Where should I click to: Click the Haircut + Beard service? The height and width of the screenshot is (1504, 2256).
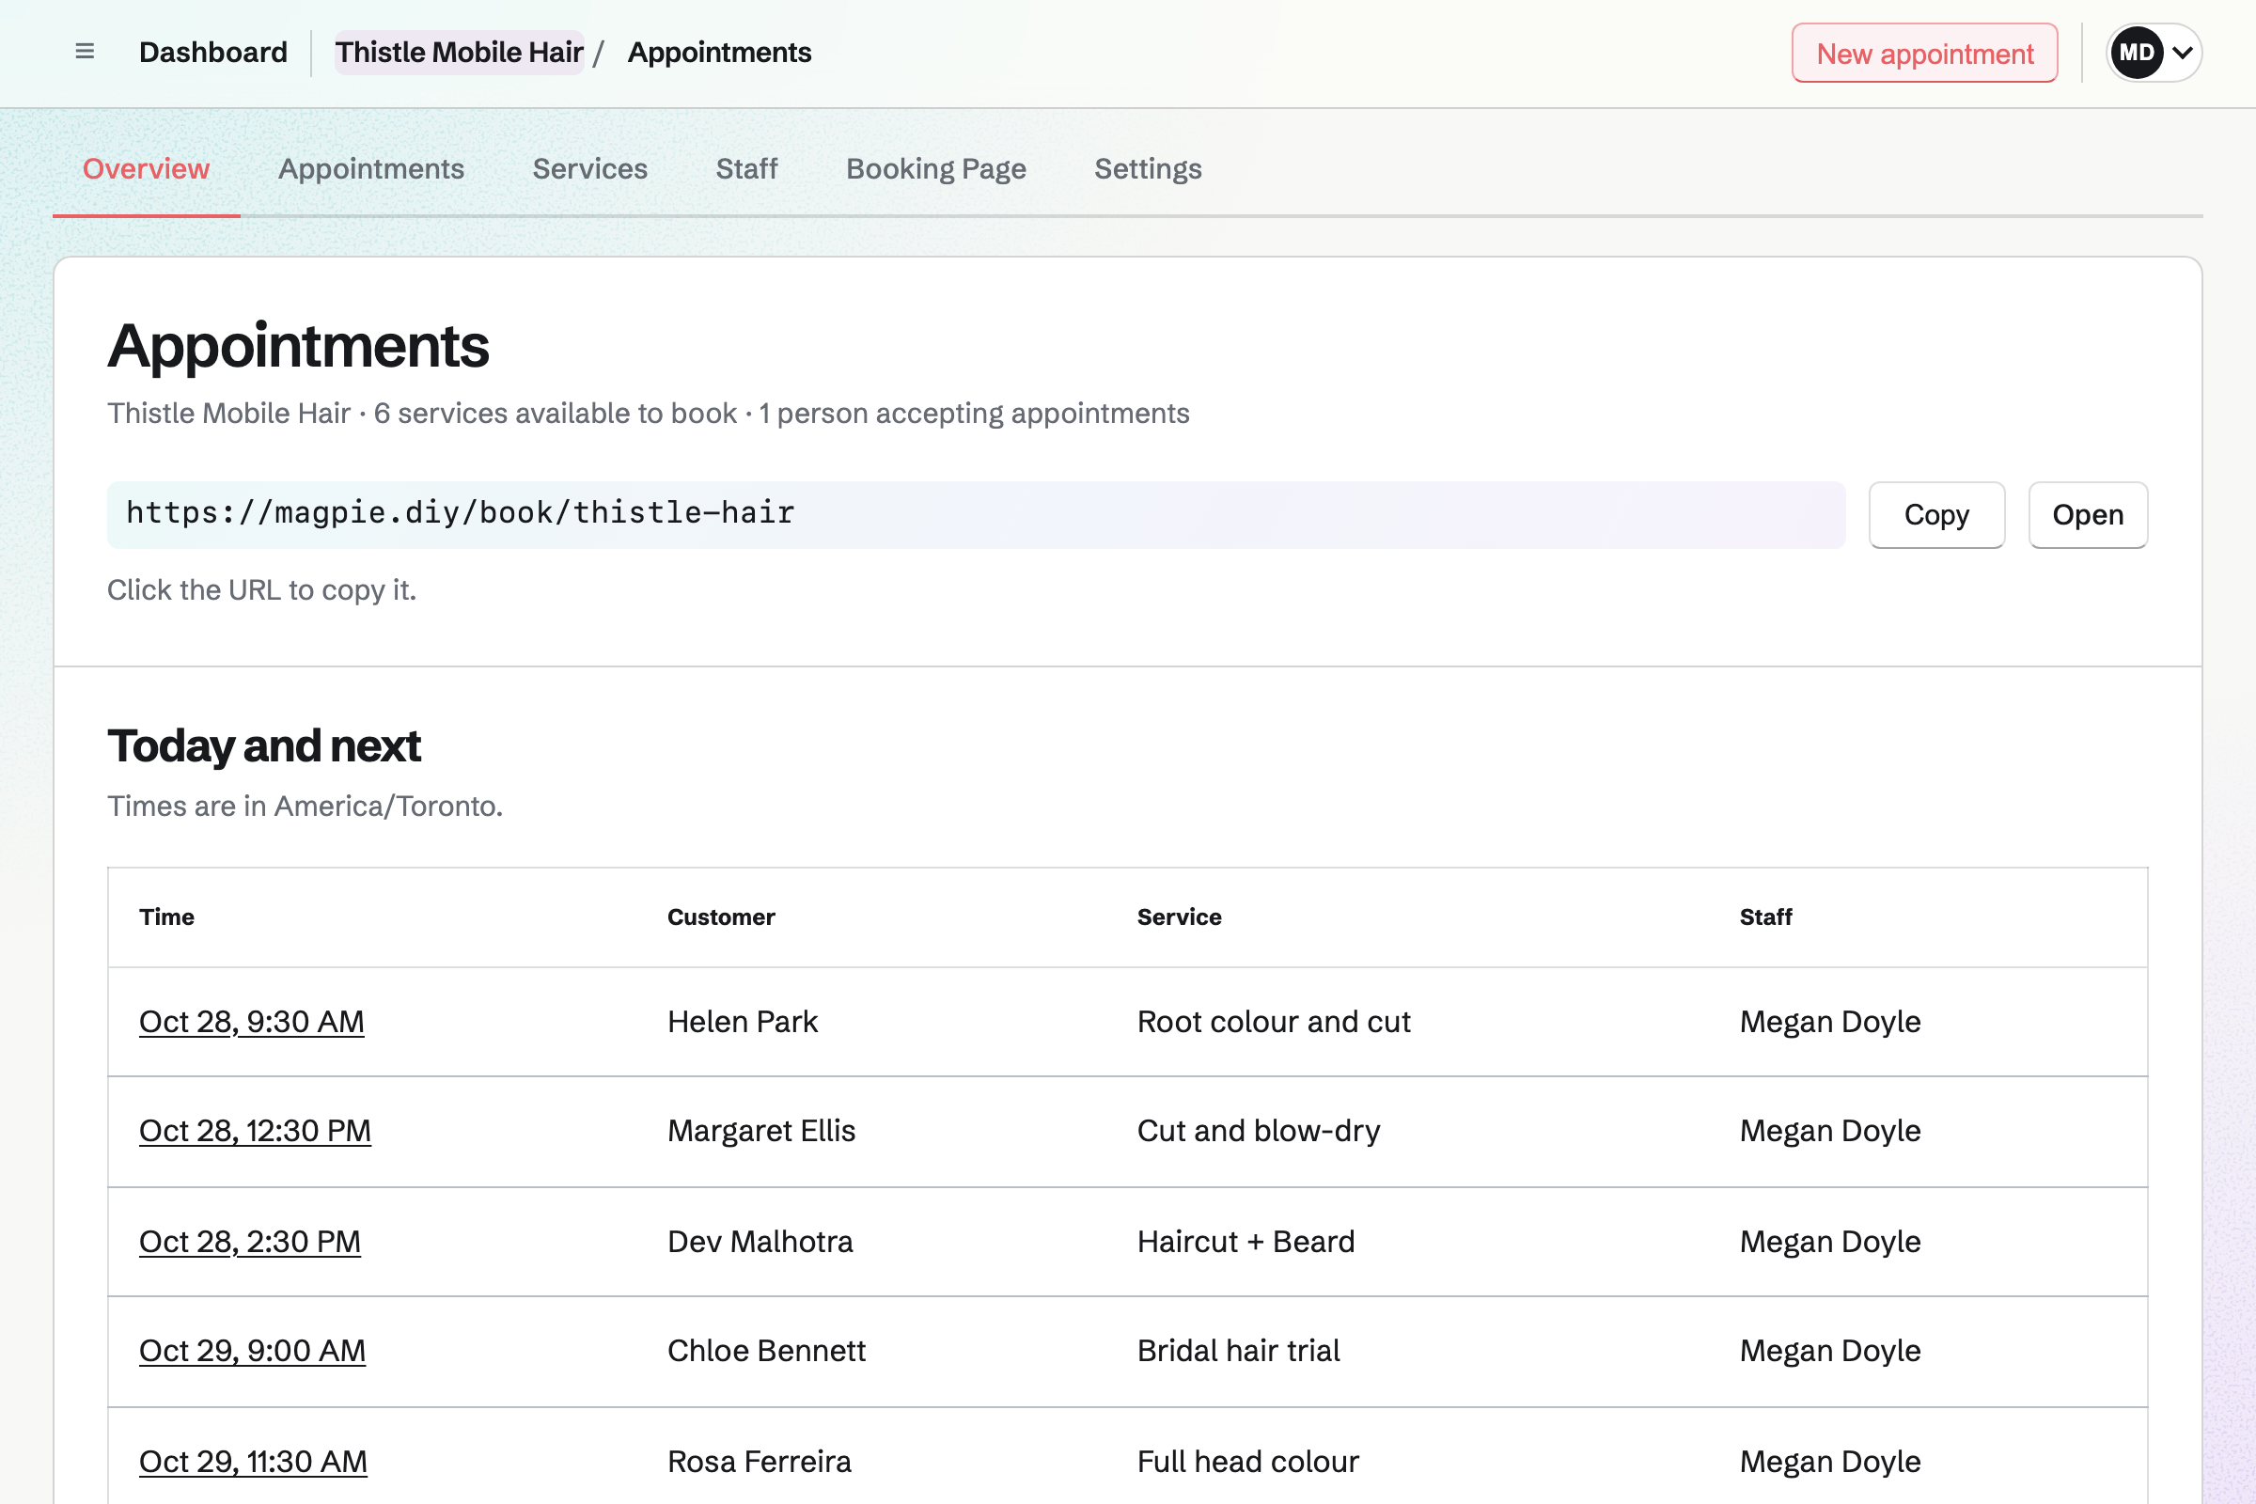coord(1246,1241)
